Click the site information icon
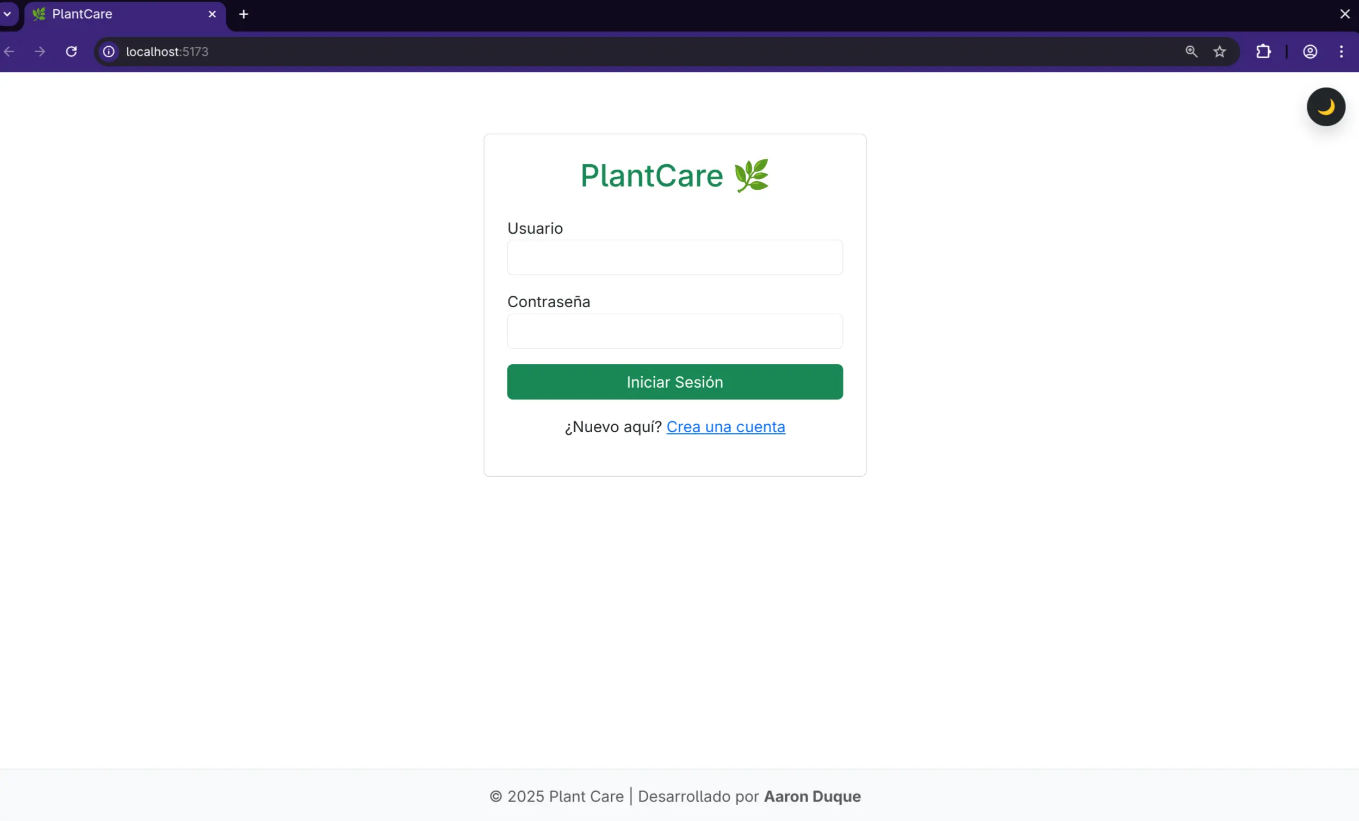The height and width of the screenshot is (821, 1359). pos(108,51)
